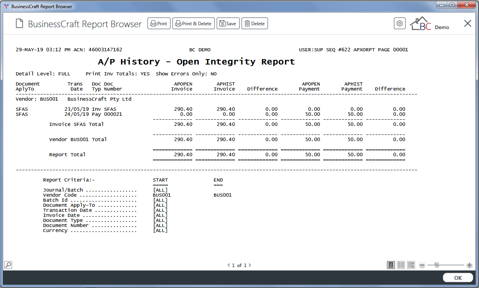The image size is (479, 288).
Task: Click the "A/P History - Open Integrity Report" title
Action: (x=197, y=62)
